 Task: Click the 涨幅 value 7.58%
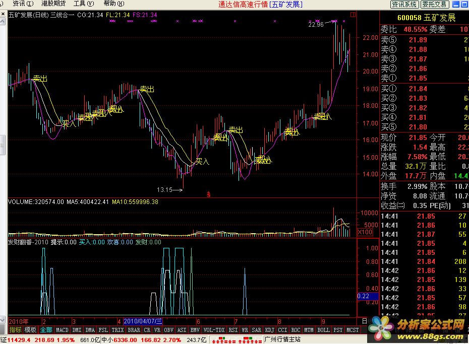(x=417, y=157)
